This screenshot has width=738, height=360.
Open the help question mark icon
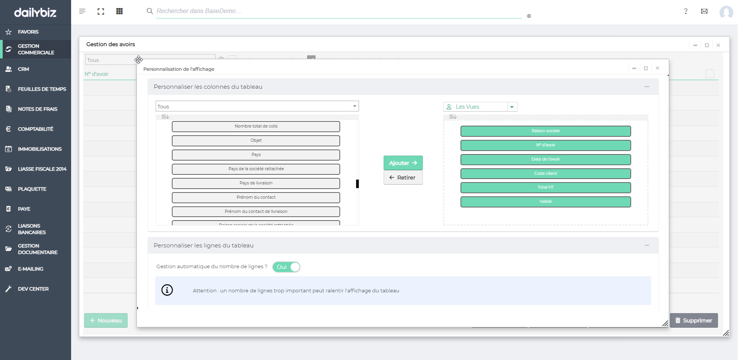click(x=686, y=11)
